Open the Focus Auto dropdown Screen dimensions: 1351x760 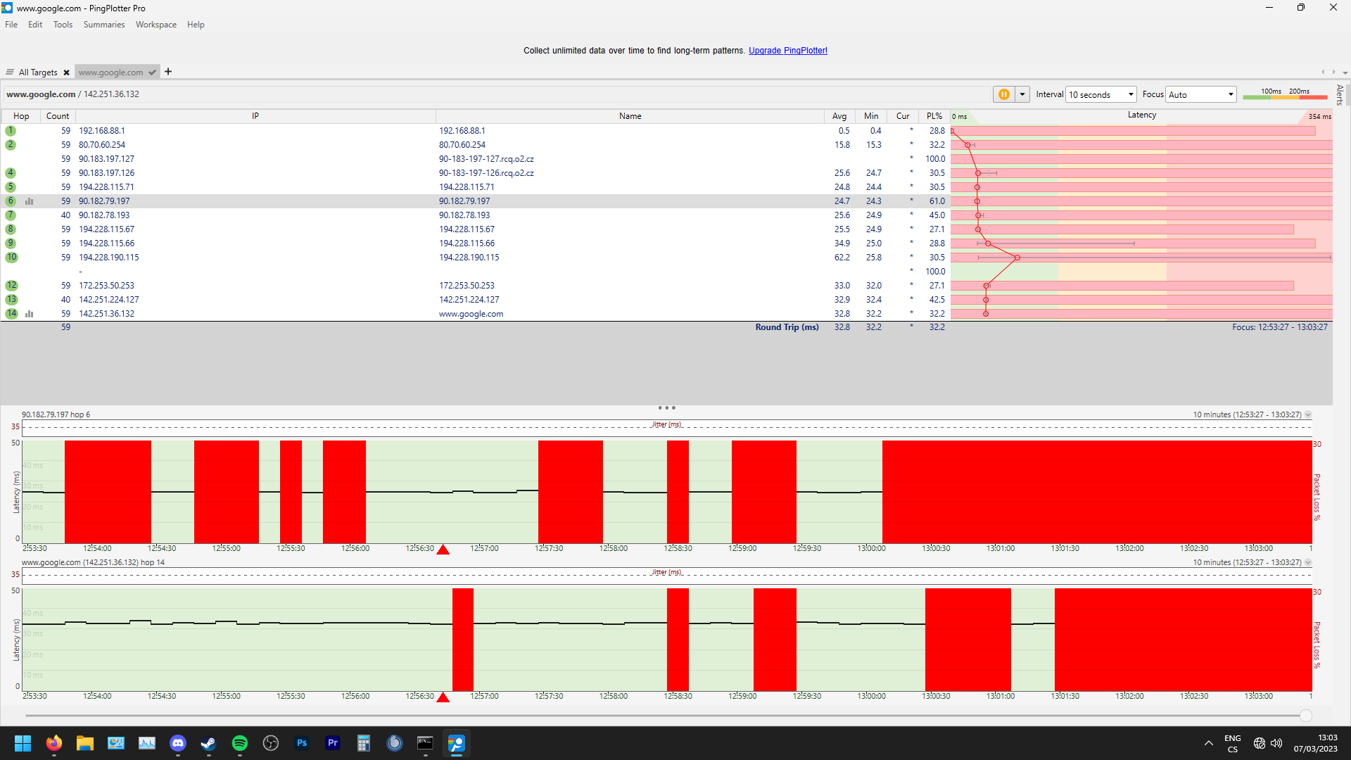point(1230,94)
